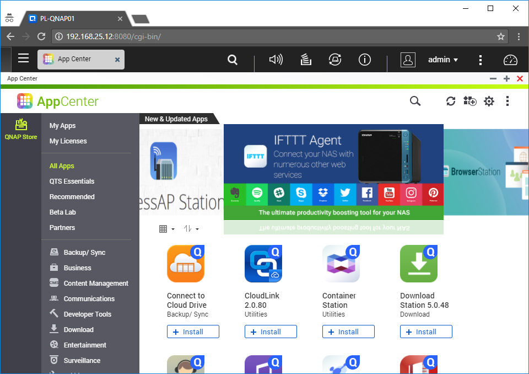Screen dimensions: 529x374
Task: Click the Connect to Cloud Drive app icon
Action: [186, 264]
